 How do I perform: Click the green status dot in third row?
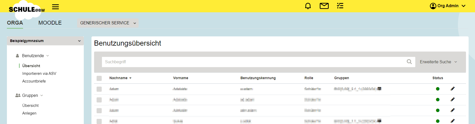438,110
